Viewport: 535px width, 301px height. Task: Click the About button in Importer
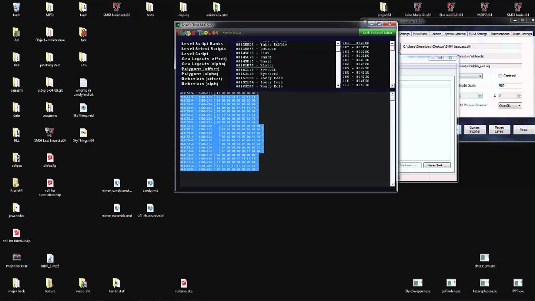(523, 130)
